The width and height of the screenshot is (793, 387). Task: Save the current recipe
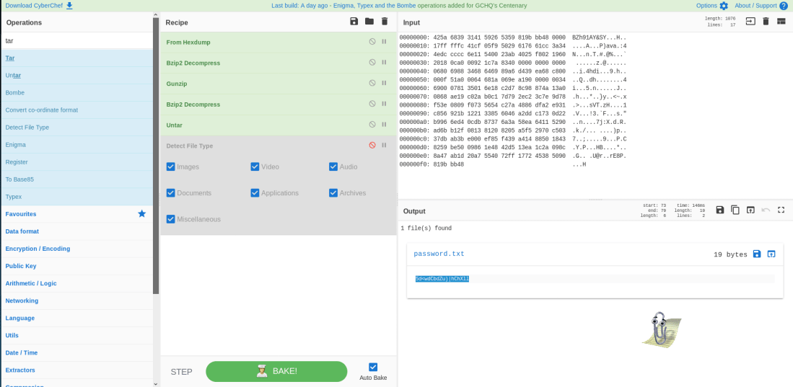[x=354, y=22]
